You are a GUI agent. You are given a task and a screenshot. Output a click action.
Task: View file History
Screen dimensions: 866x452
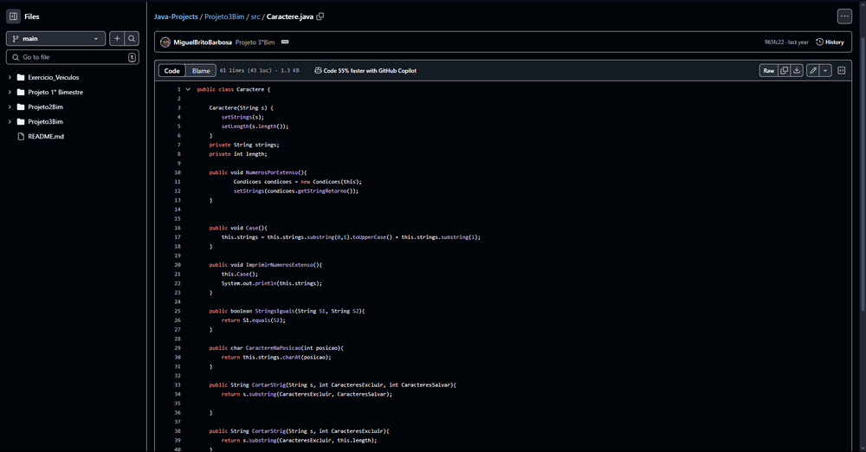[830, 42]
